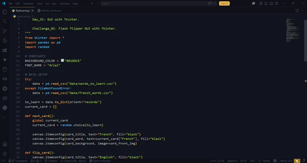Click line number 23 in the gutter
This screenshot has height=163, width=307.
(18, 116)
